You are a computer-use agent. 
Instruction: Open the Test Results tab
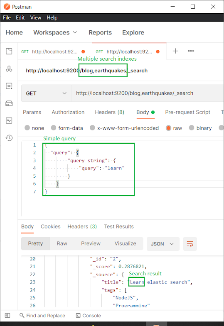click(x=119, y=227)
